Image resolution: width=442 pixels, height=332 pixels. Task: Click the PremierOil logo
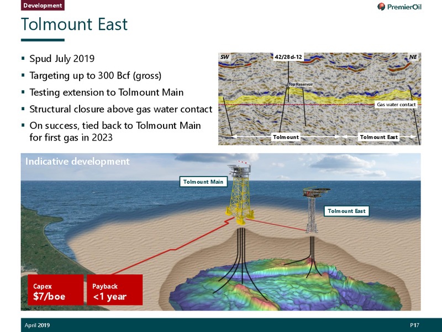[399, 7]
